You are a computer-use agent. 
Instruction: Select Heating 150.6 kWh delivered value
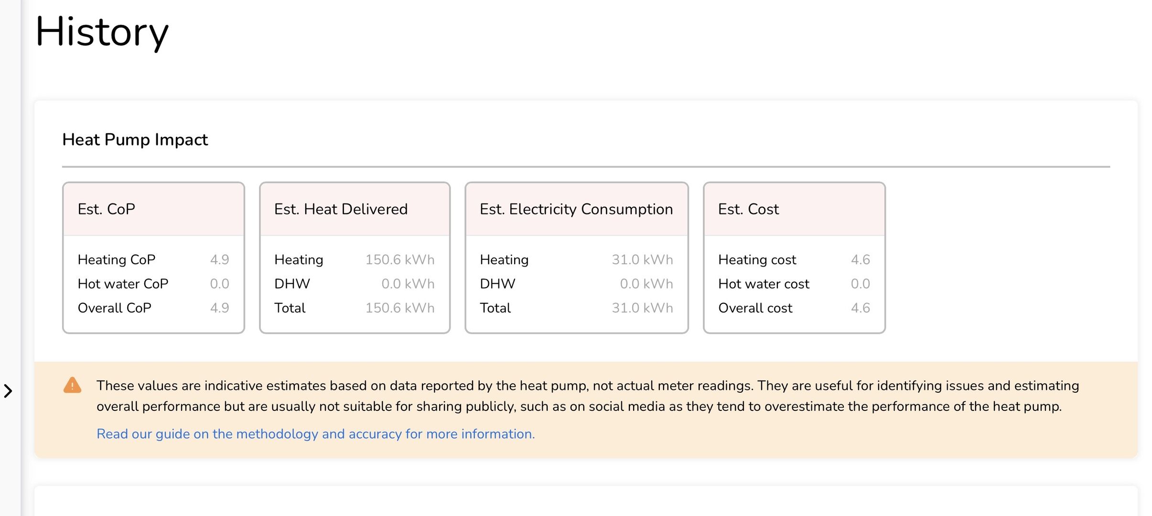point(399,259)
